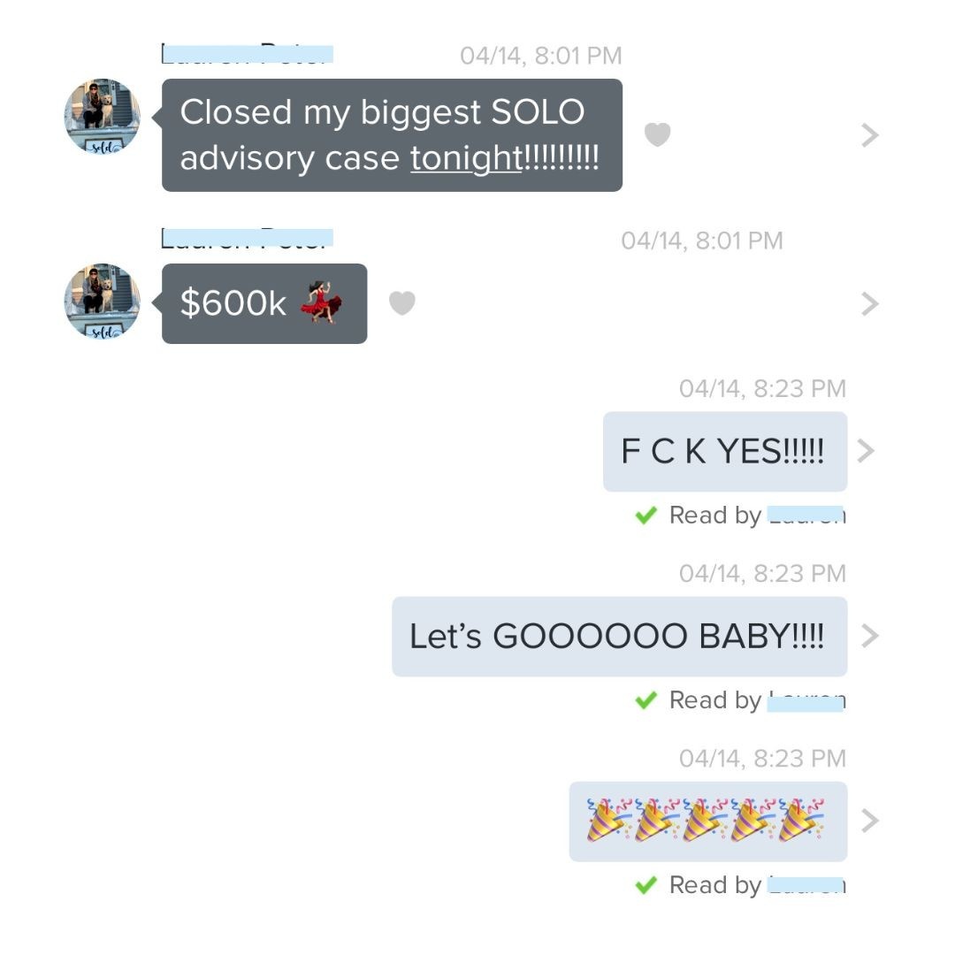Like the "Closed my biggest SOLO" message
Image resolution: width=955 pixels, height=955 pixels.
657,134
